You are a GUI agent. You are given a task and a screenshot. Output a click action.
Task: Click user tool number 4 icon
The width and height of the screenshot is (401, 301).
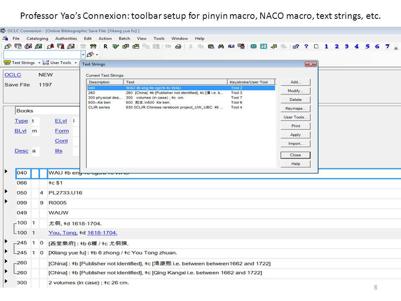[x=356, y=46]
